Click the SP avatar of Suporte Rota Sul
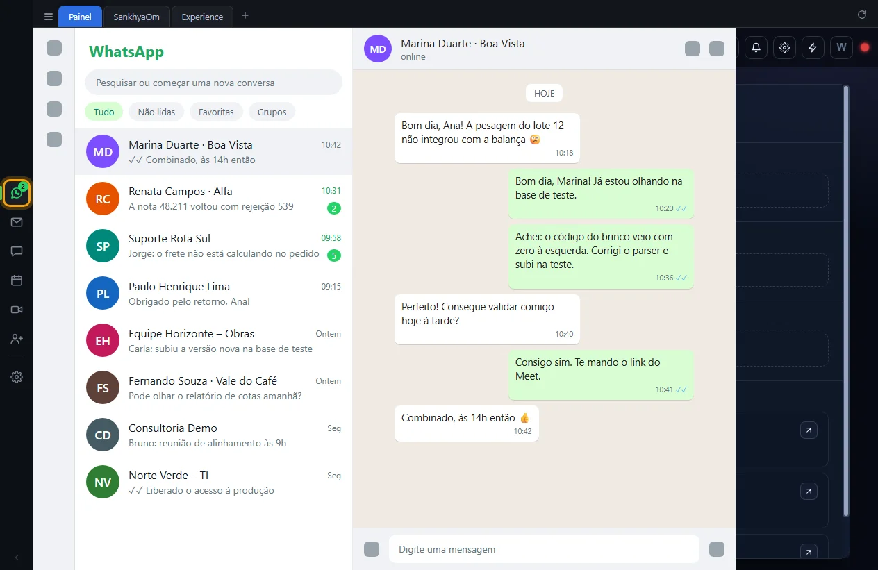The image size is (878, 570). 103,246
